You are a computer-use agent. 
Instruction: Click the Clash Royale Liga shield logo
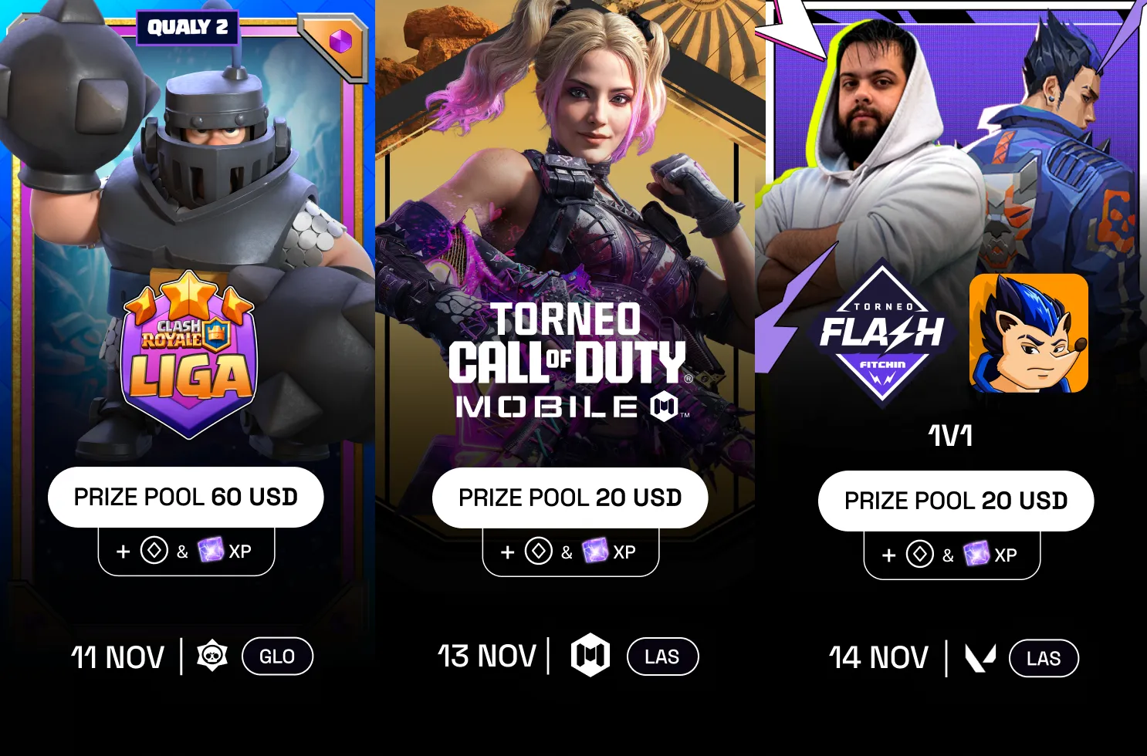[x=188, y=356]
